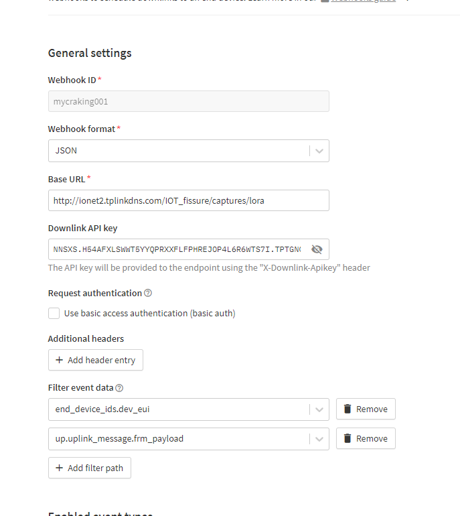The height and width of the screenshot is (516, 460).
Task: Expand chevron of up.uplink_message.frm_payload filter selector
Action: tap(319, 439)
